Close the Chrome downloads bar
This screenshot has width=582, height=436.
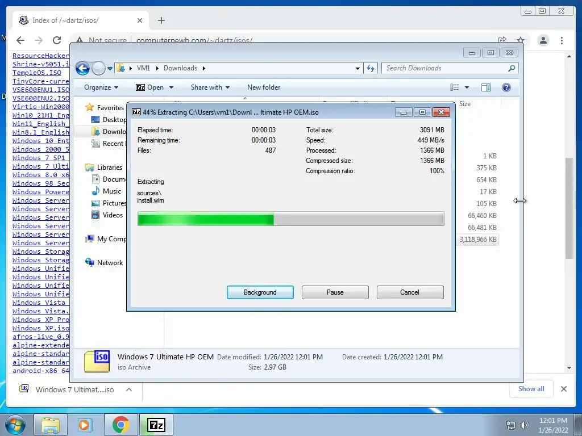(563, 389)
